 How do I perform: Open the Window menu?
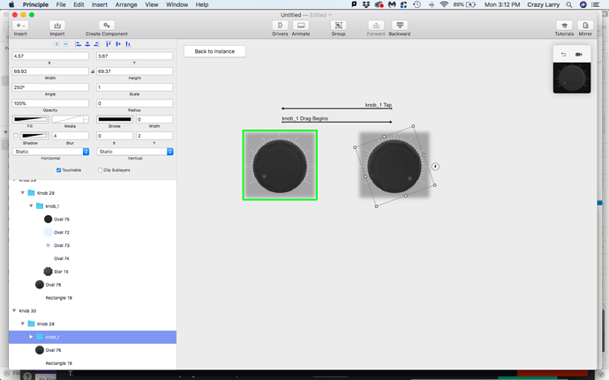177,4
